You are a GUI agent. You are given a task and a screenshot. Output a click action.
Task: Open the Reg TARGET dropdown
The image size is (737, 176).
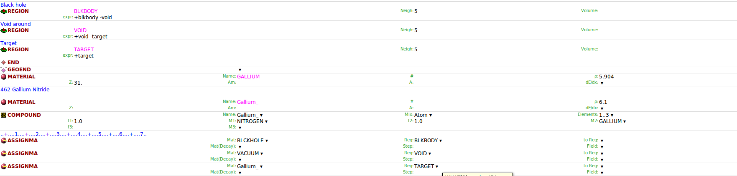click(426, 166)
